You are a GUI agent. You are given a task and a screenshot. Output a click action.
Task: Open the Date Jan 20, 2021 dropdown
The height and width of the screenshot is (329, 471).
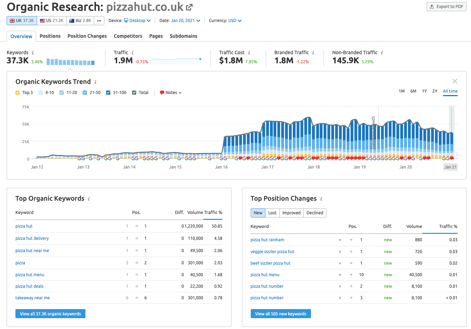186,21
